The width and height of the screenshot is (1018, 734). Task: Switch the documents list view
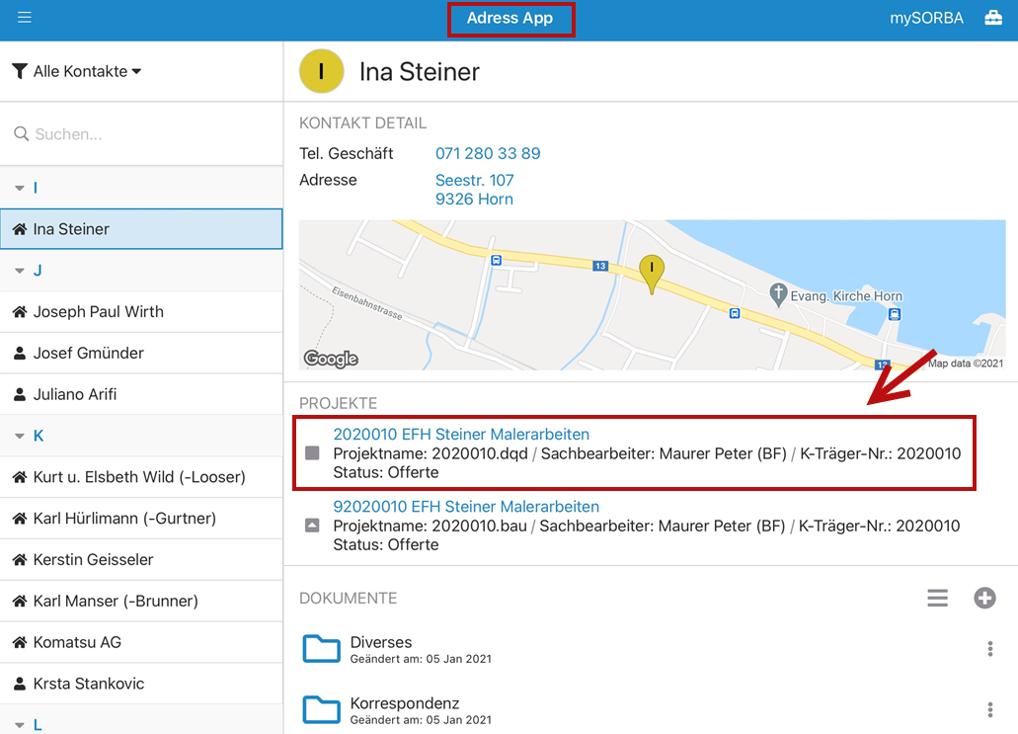(937, 598)
